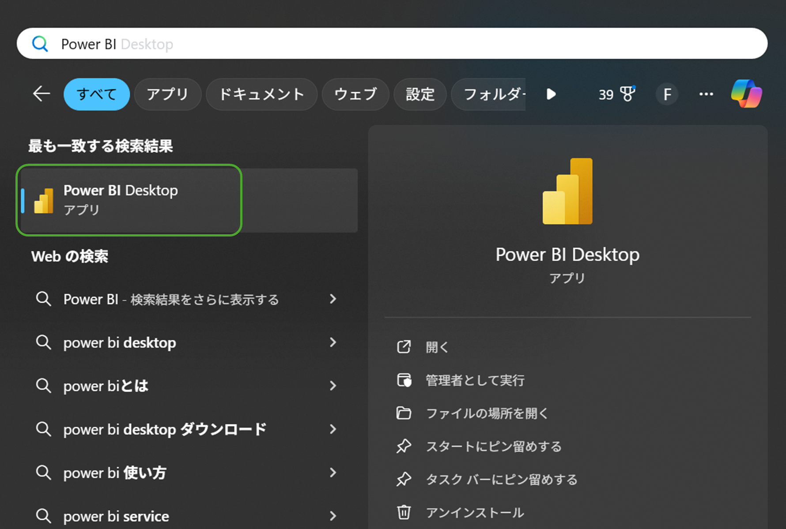Open the three-dot more options menu
The image size is (786, 529).
[706, 94]
